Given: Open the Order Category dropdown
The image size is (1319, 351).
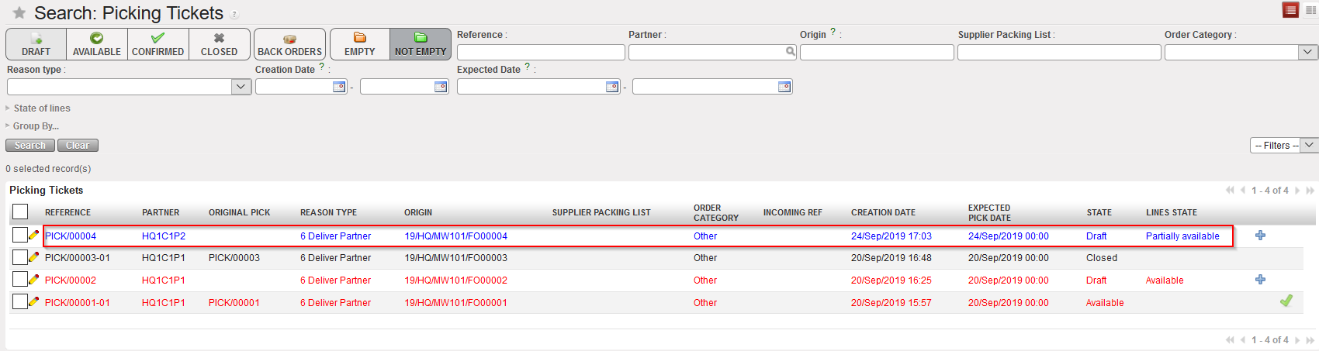Looking at the screenshot, I should tap(1307, 52).
